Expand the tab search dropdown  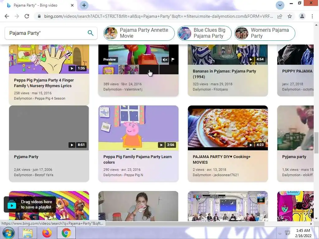pyautogui.click(x=280, y=5)
